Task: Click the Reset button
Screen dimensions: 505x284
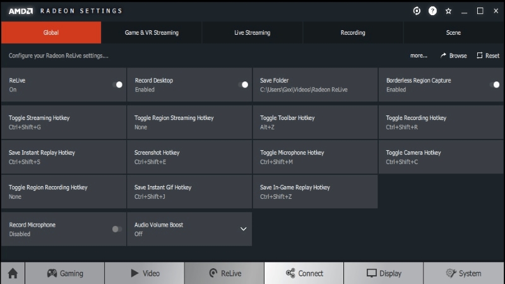Action: [x=488, y=56]
